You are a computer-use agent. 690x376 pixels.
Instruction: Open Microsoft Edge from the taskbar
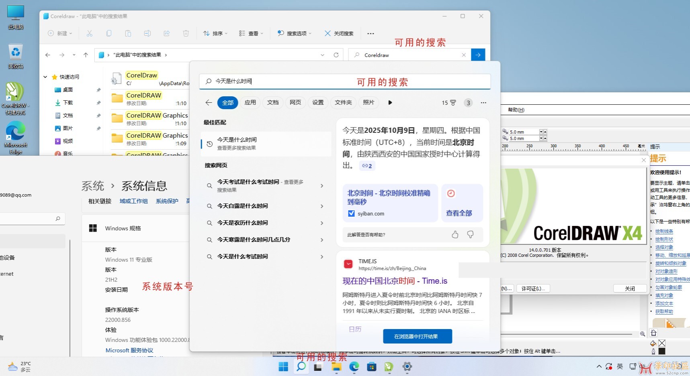[x=353, y=366]
